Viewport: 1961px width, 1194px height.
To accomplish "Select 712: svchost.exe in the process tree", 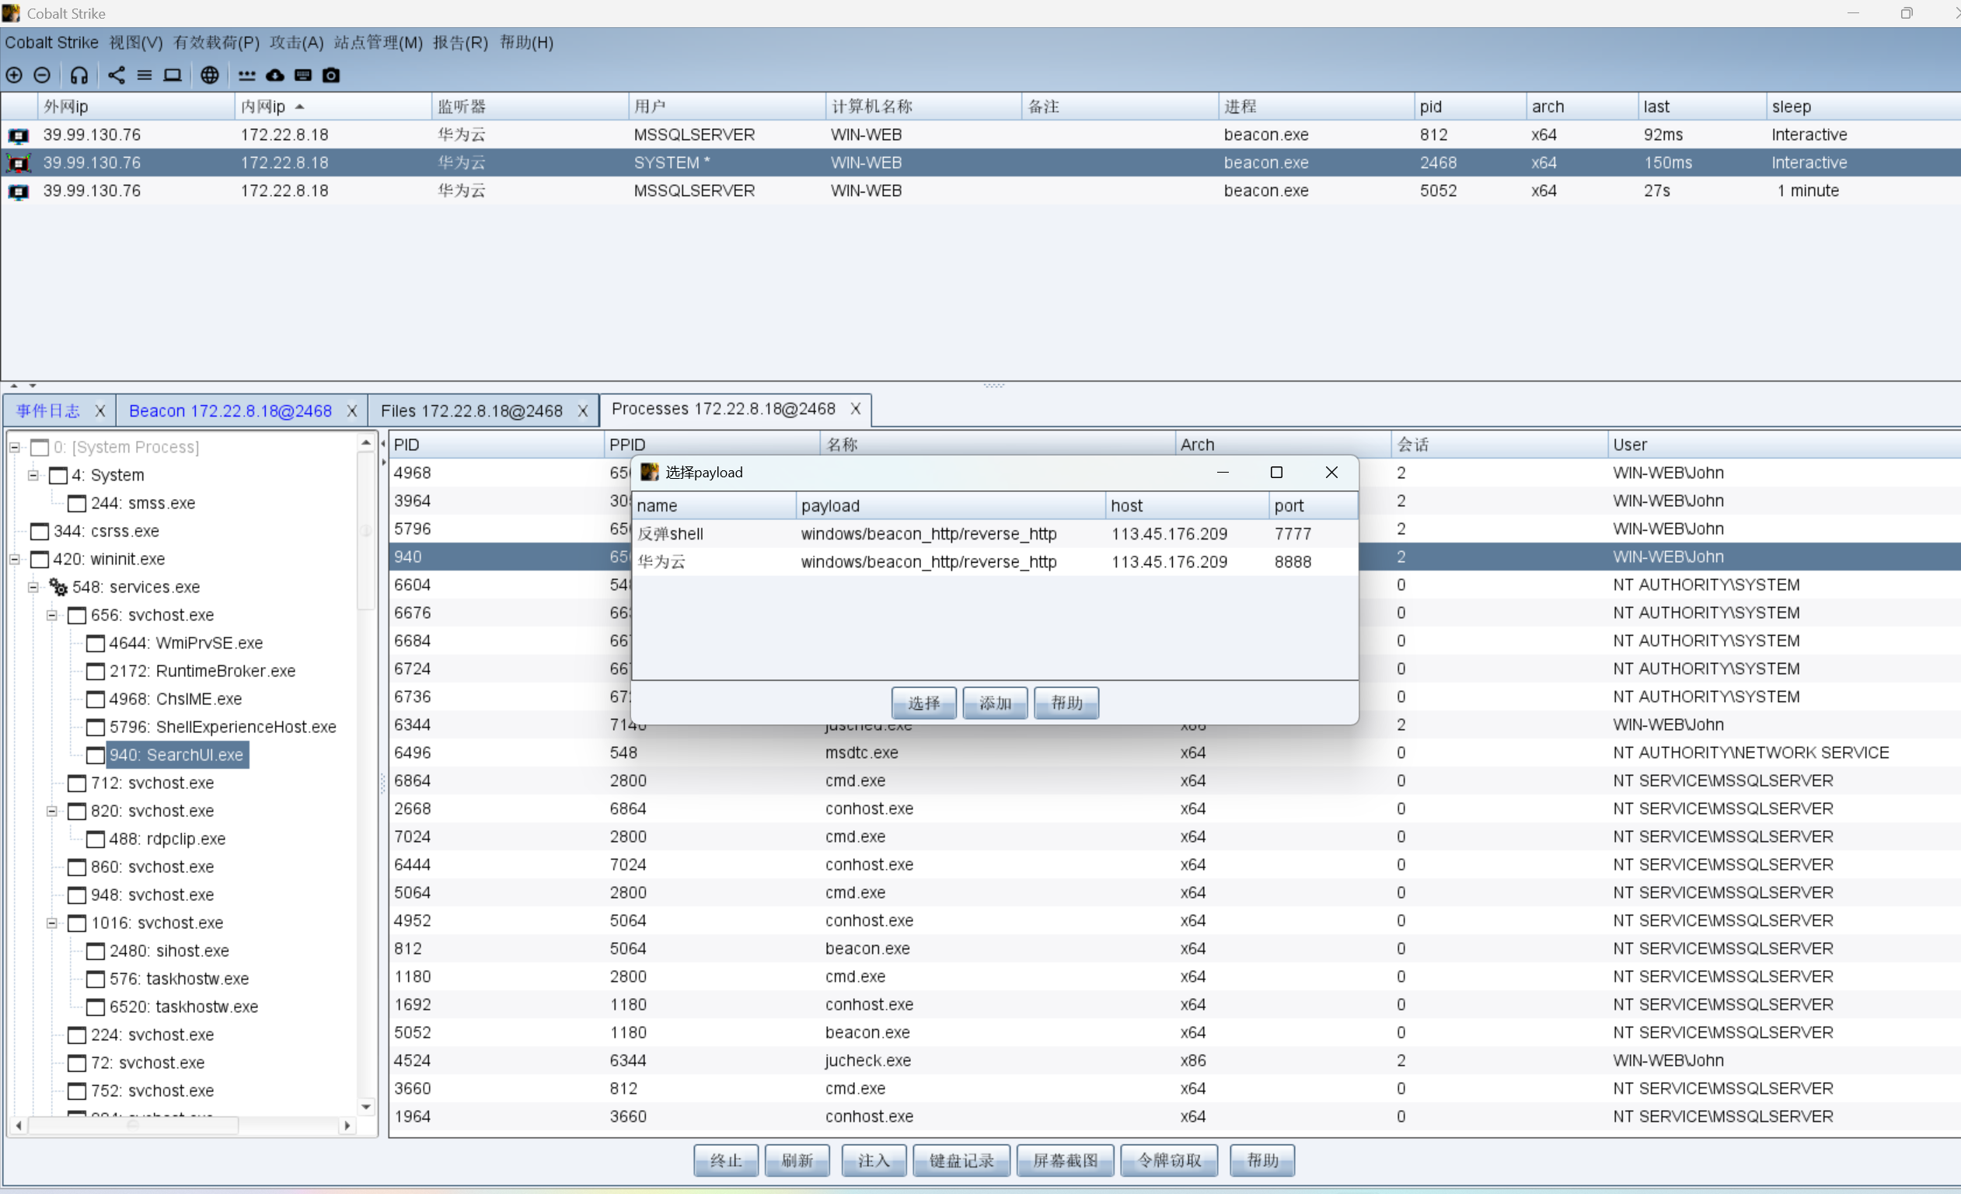I will coord(152,784).
